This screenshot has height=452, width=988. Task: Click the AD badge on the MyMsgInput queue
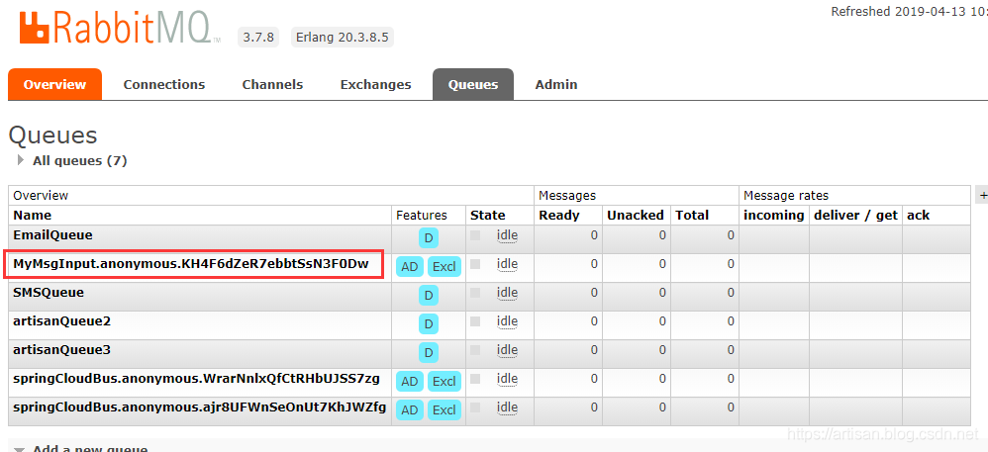[x=410, y=267]
